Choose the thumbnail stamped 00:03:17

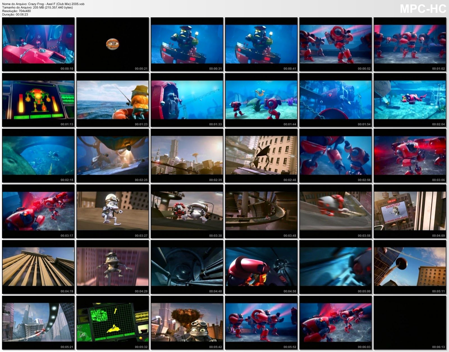point(38,211)
